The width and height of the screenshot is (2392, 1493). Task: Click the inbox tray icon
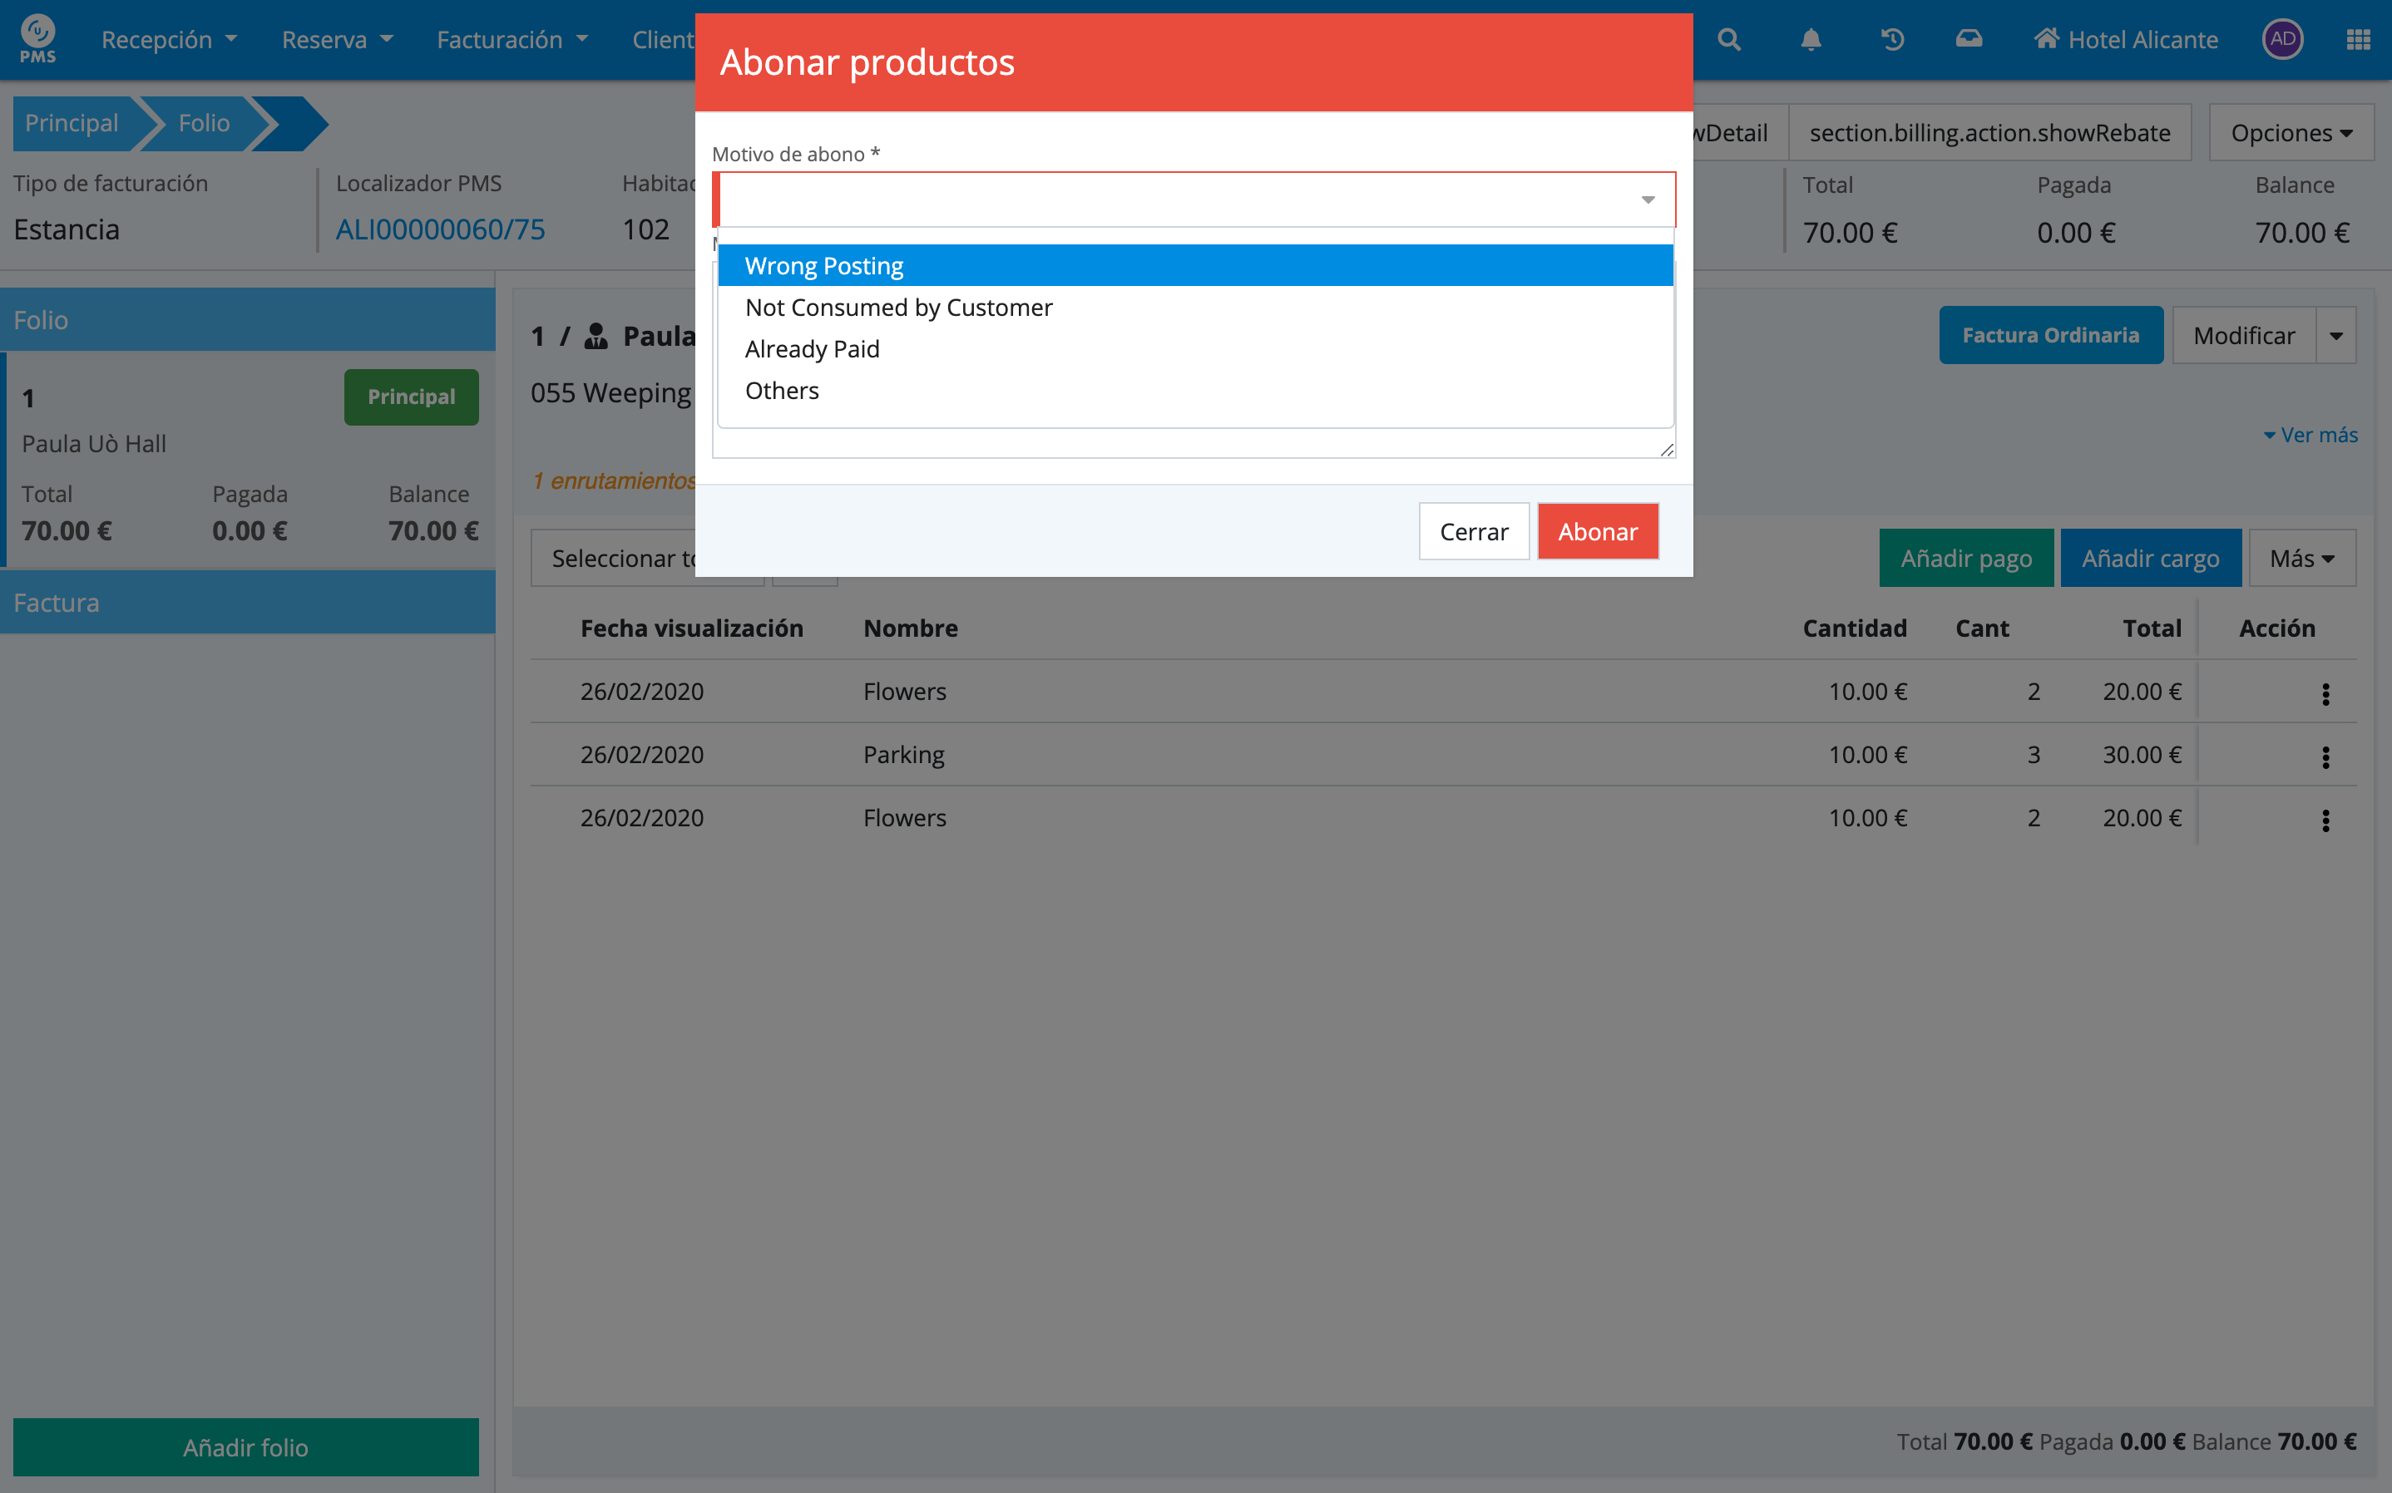[1969, 40]
